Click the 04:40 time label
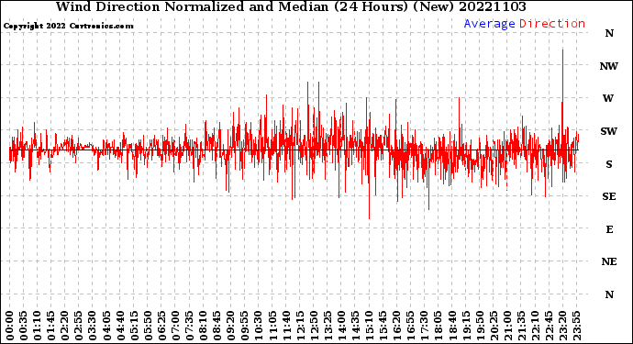The height and width of the screenshot is (344, 633). click(120, 326)
